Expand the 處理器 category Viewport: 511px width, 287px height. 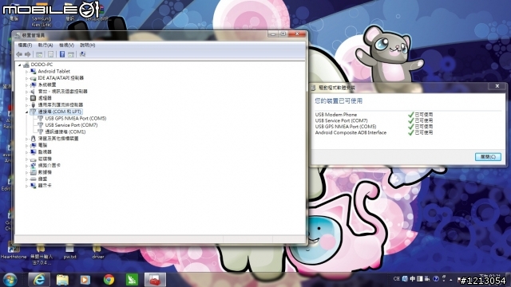26,98
